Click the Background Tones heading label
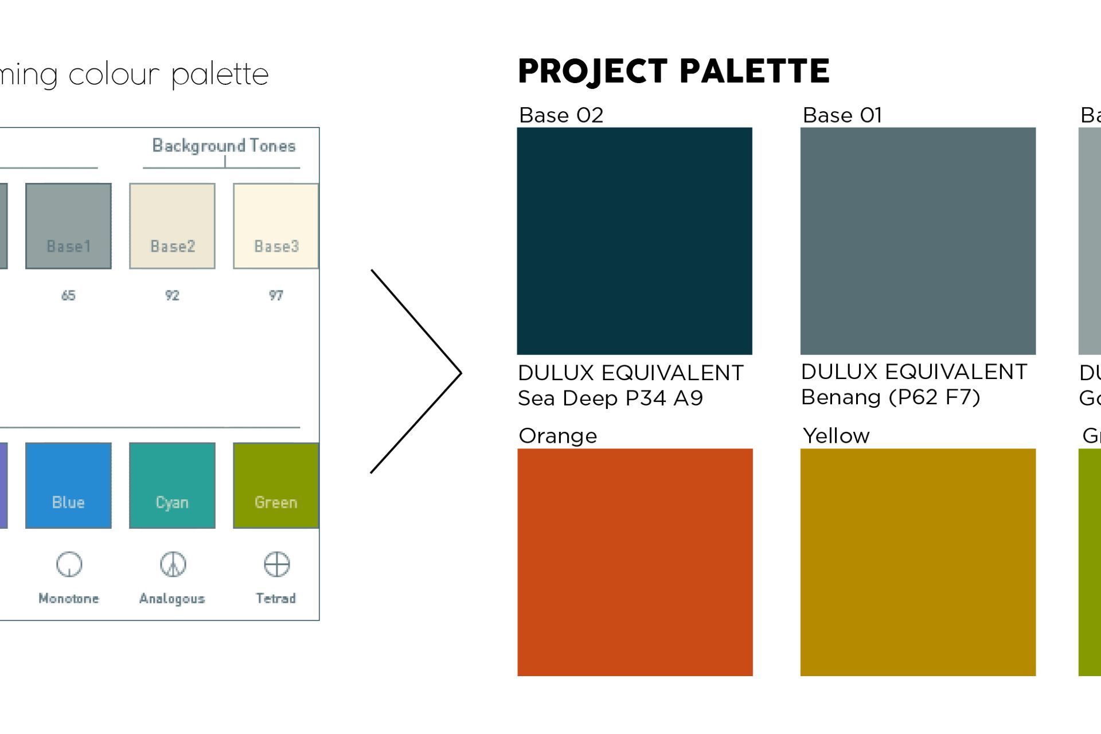1101x734 pixels. 224,146
